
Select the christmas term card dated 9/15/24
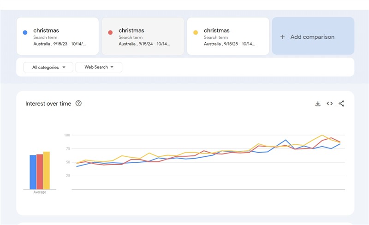(x=144, y=36)
